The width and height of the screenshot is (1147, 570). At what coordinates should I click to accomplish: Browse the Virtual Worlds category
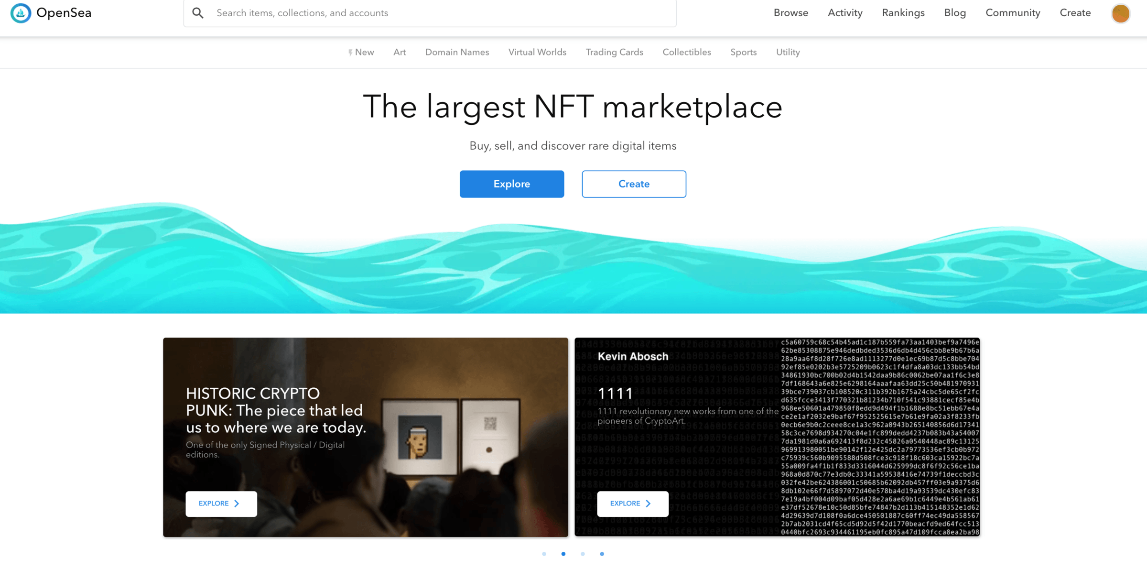click(x=537, y=52)
